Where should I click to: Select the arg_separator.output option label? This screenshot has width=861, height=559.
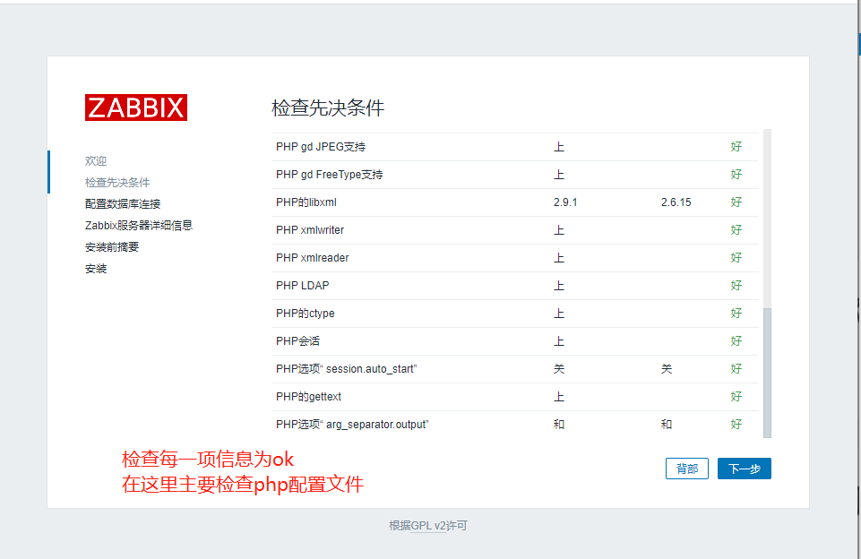coord(352,425)
